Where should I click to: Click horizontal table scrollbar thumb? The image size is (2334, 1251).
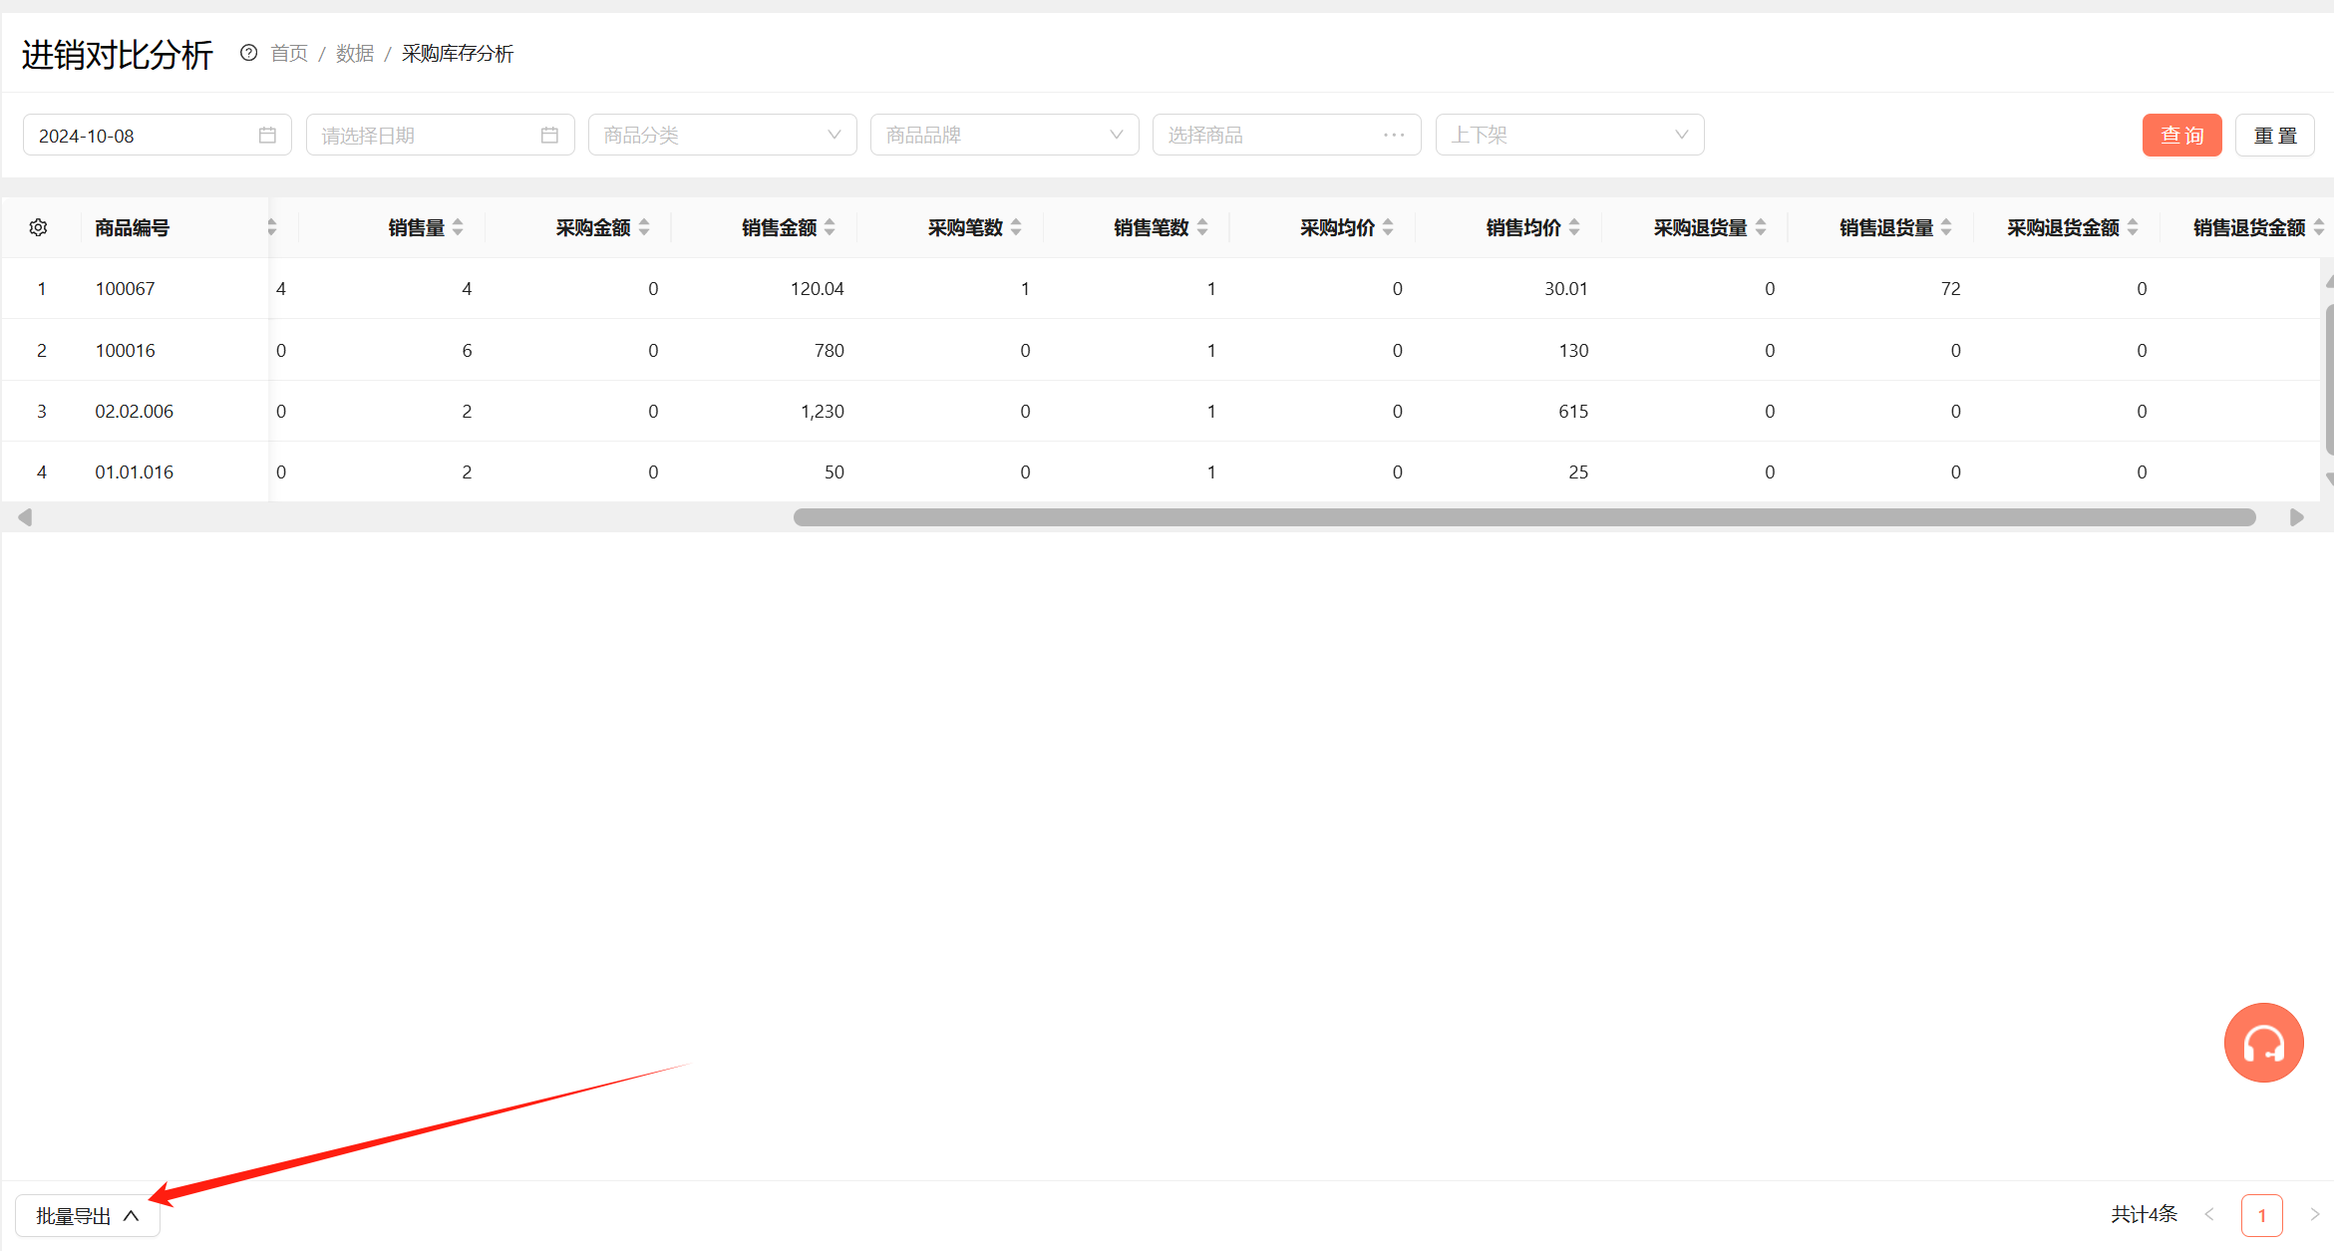1524,517
